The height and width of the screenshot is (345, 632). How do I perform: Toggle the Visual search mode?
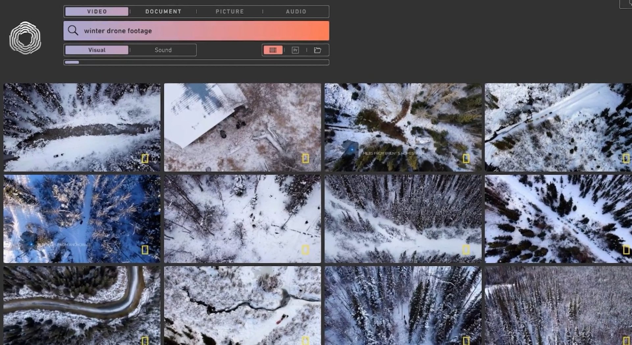point(97,50)
